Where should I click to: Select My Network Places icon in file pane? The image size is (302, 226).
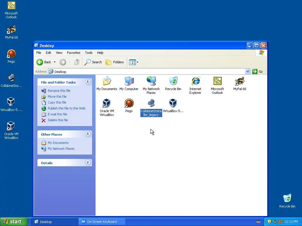click(x=151, y=85)
